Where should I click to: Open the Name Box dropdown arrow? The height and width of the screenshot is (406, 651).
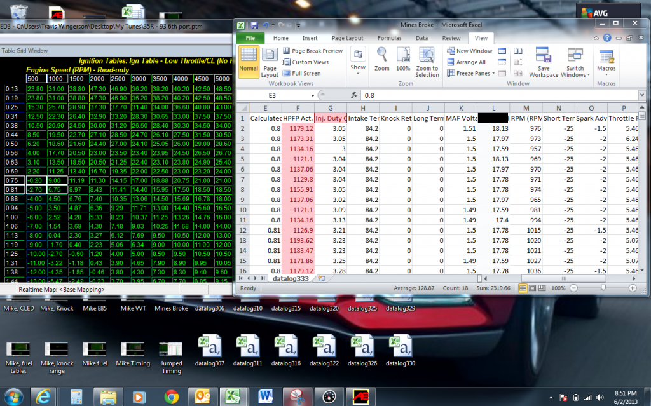point(313,95)
